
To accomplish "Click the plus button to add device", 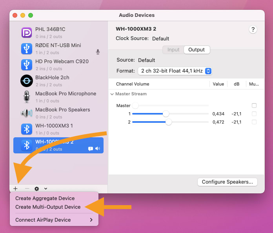I will (15, 189).
